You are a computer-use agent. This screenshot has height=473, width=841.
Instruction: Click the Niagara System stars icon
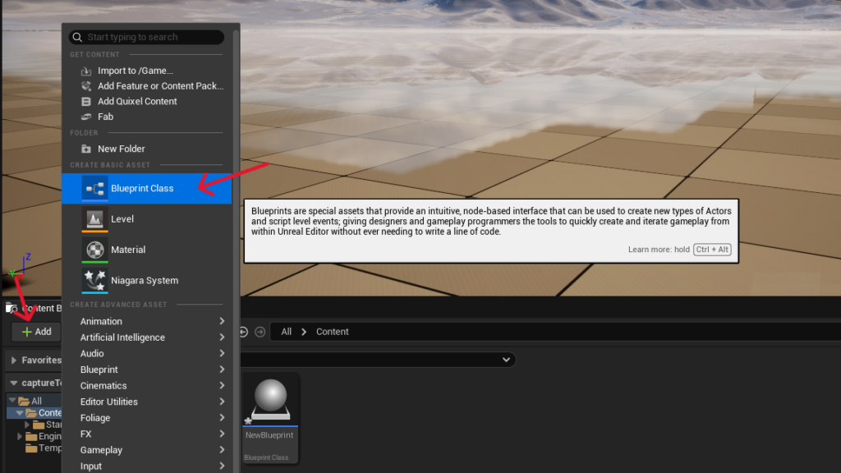point(95,281)
